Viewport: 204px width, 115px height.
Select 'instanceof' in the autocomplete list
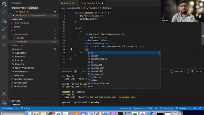[x=124, y=74]
